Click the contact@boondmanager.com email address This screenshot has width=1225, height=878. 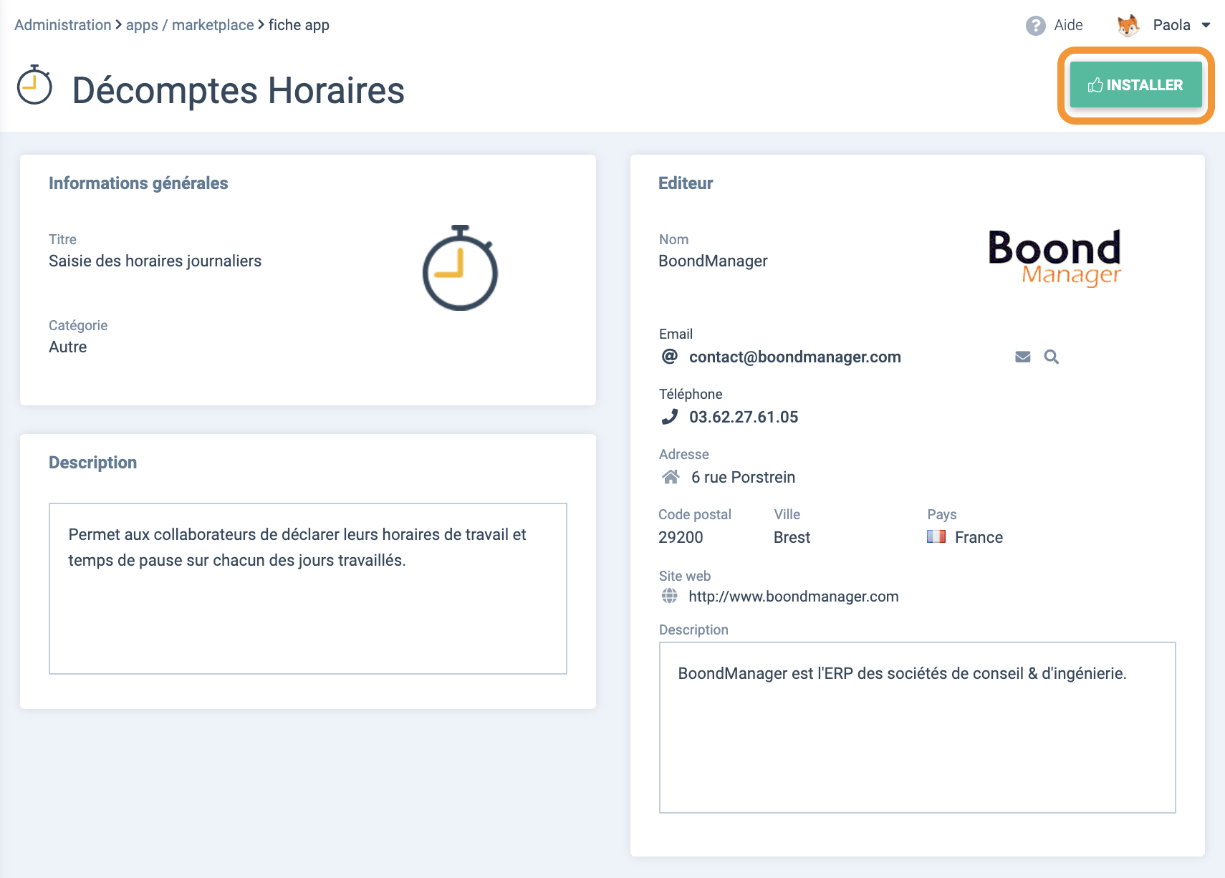coord(794,357)
